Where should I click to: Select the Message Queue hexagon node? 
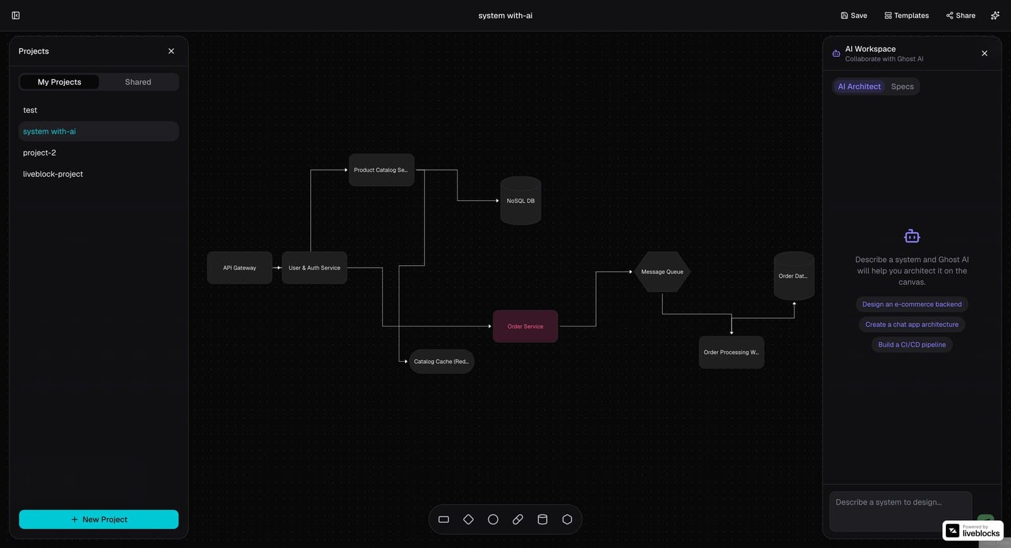click(662, 272)
